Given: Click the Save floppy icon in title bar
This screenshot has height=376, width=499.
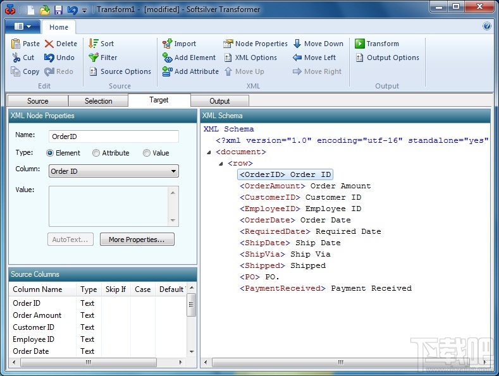Looking at the screenshot, I should point(58,10).
